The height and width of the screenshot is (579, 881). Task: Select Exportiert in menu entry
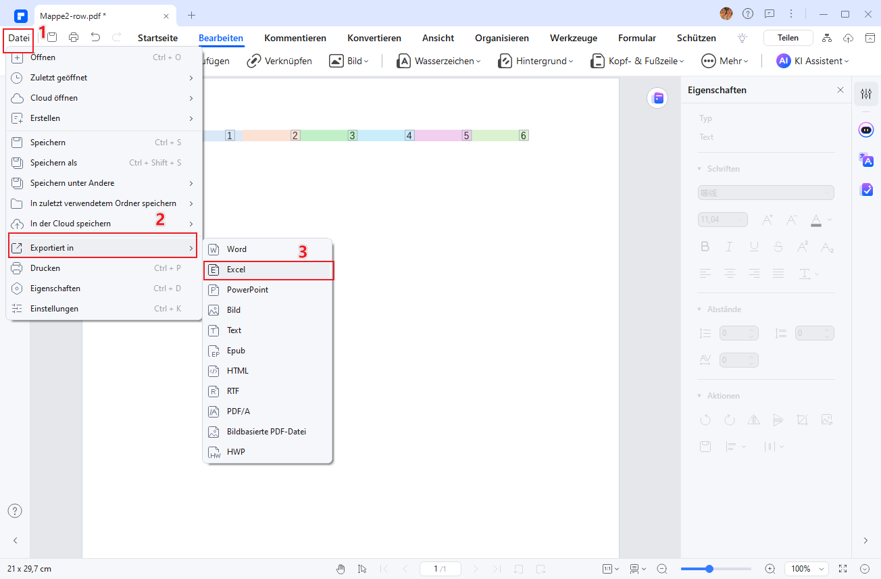pos(103,248)
